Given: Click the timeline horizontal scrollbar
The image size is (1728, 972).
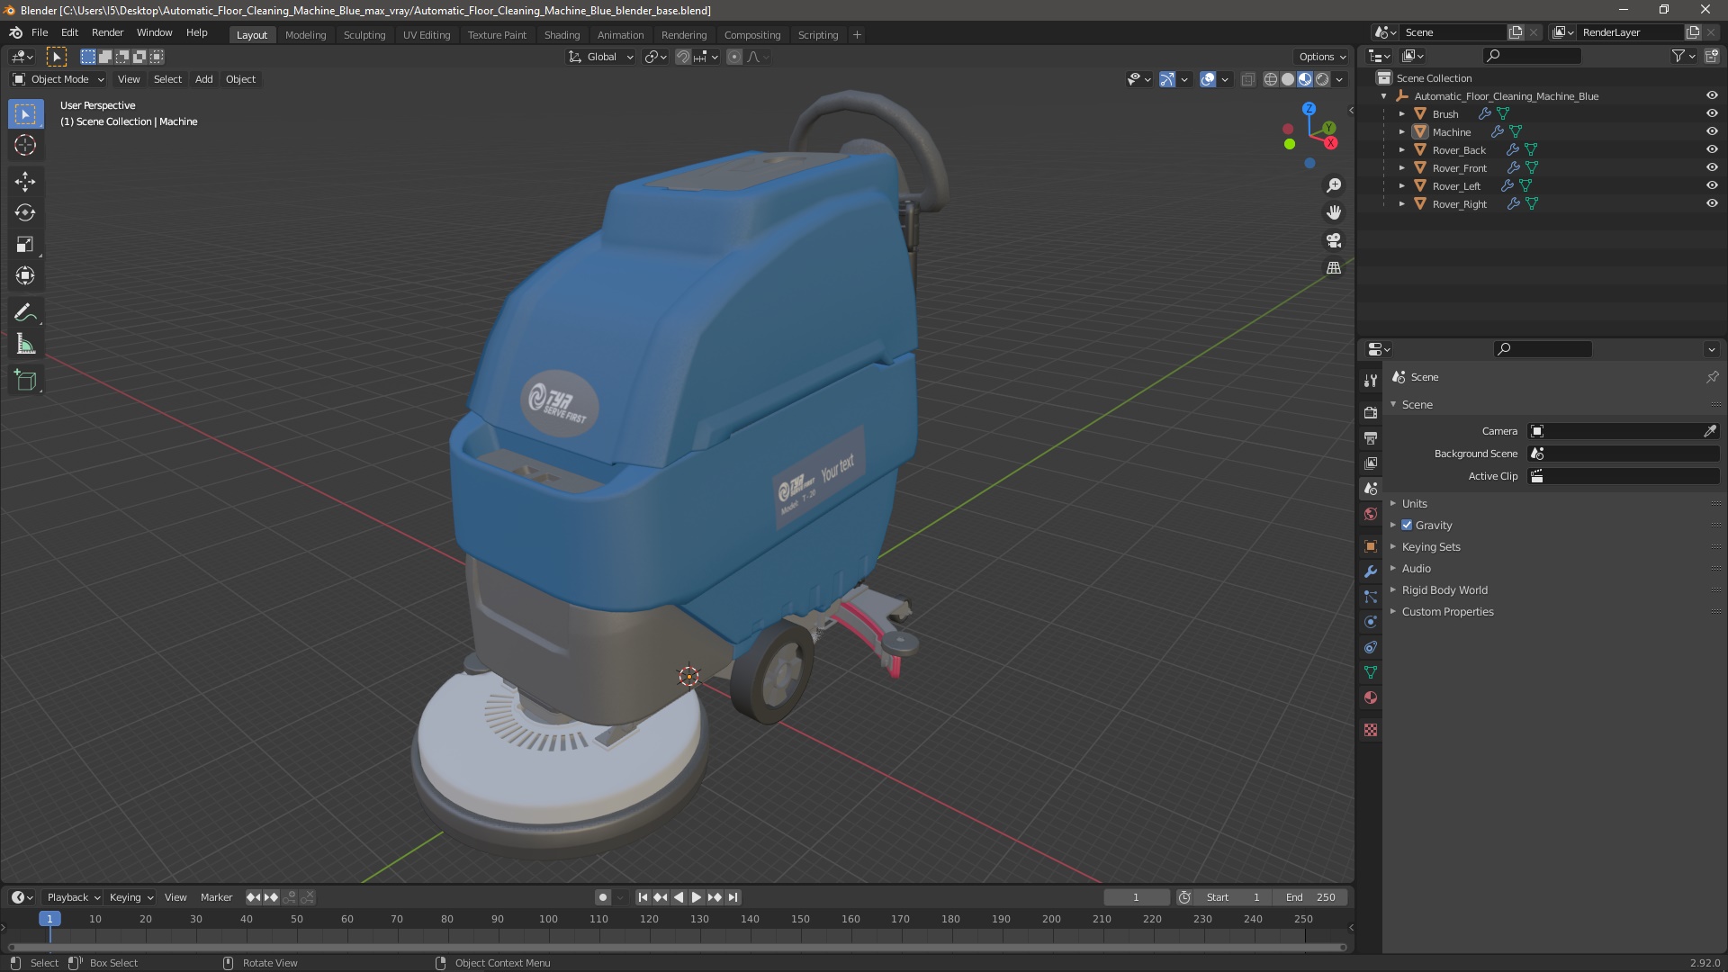Looking at the screenshot, I should [677, 947].
